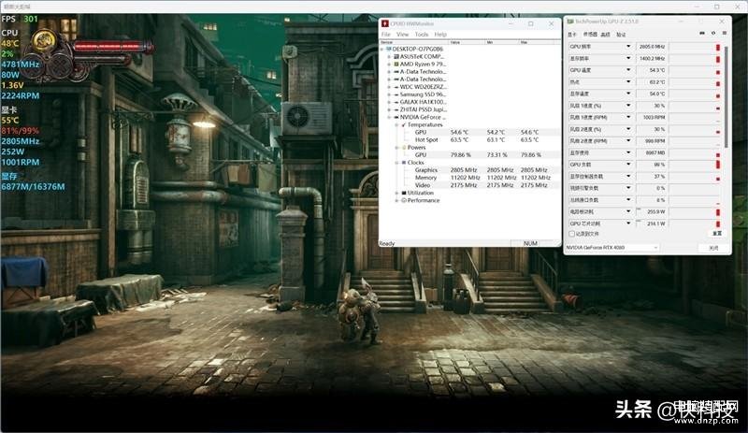
Task: Click the GPU 负载 history graph
Action: (695, 165)
